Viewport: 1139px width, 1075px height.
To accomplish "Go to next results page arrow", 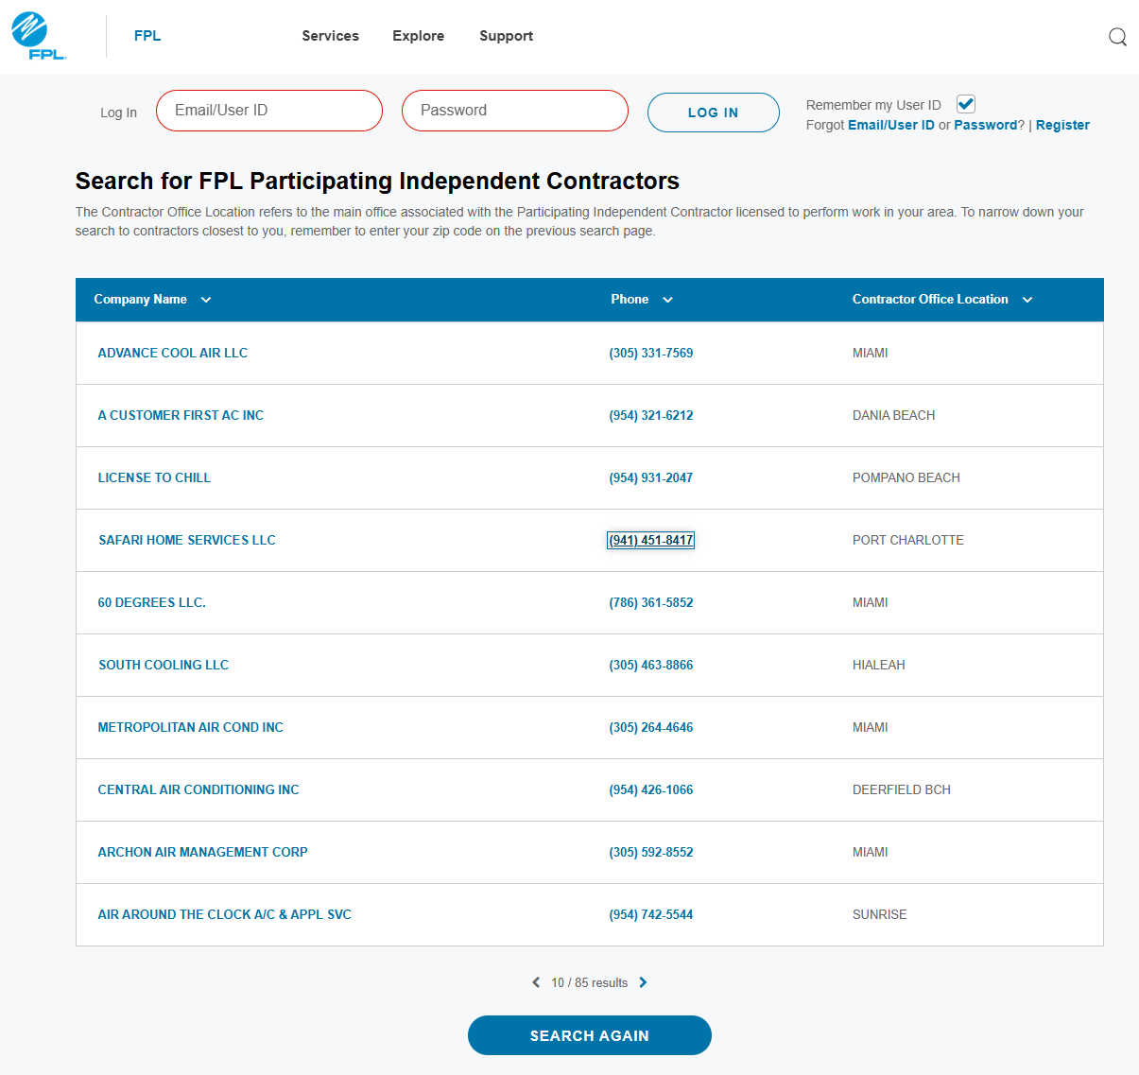I will pyautogui.click(x=643, y=982).
